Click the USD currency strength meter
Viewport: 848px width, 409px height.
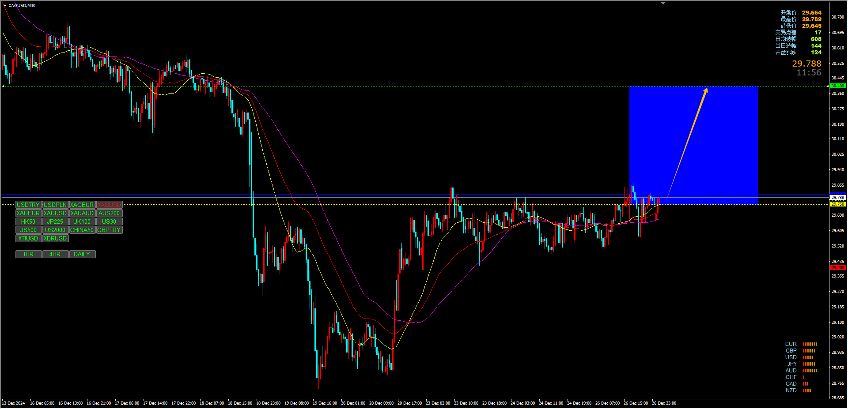808,357
